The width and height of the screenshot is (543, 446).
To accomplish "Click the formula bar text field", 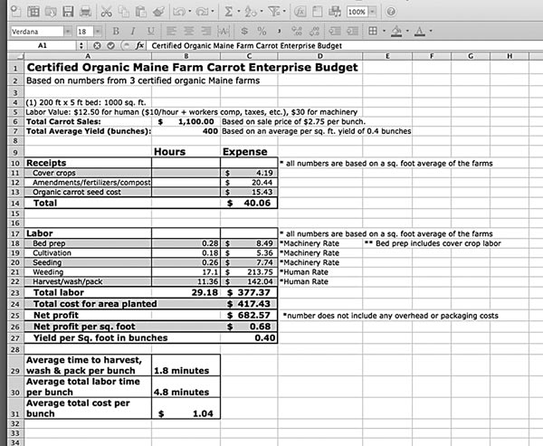I will pos(343,46).
